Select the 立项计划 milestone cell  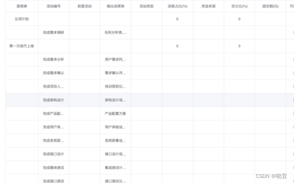tap(22, 19)
